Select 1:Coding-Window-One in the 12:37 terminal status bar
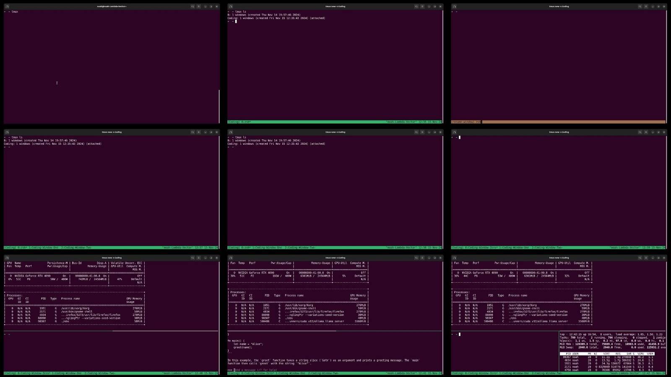 pyautogui.click(x=44, y=248)
